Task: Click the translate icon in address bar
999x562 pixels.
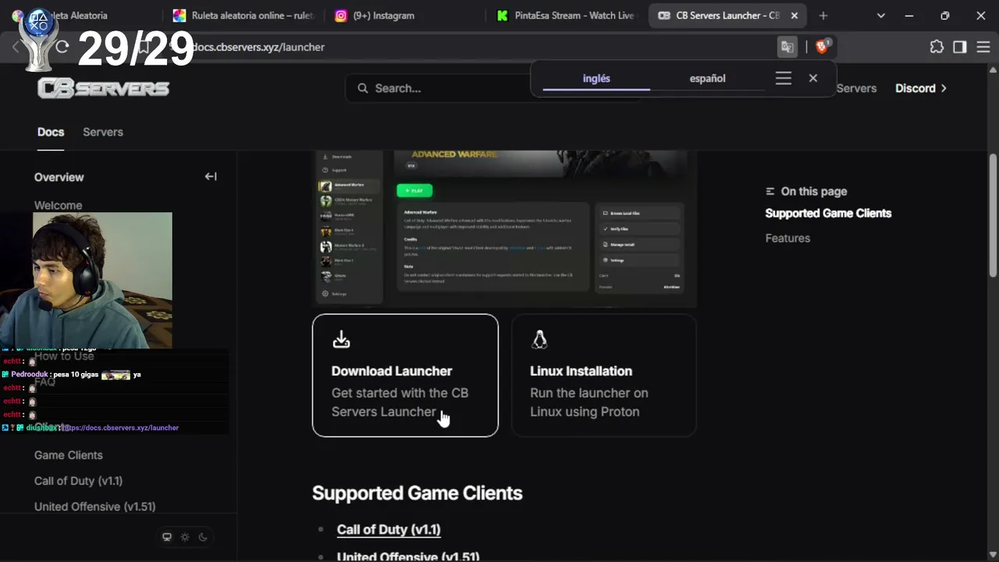Action: tap(787, 47)
